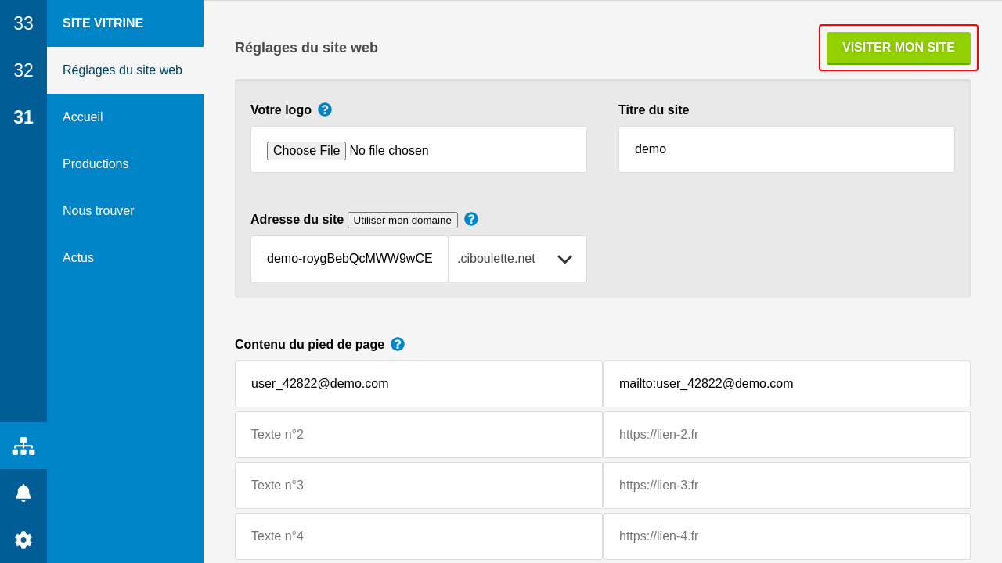Open the site structure hierarchy icon

click(x=23, y=446)
